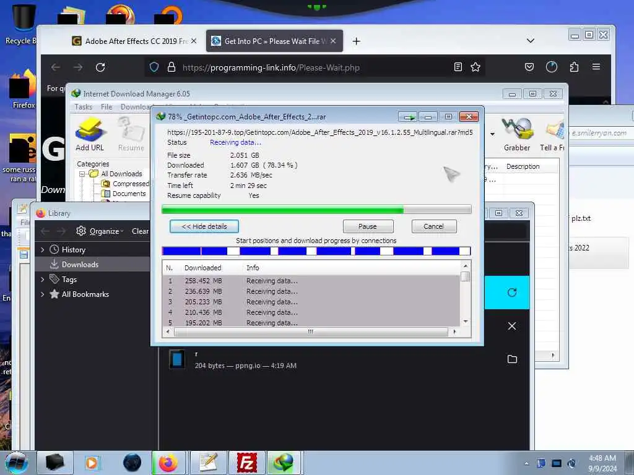
Task: Select connection row 3 with 205.233 MB
Action: tap(311, 302)
